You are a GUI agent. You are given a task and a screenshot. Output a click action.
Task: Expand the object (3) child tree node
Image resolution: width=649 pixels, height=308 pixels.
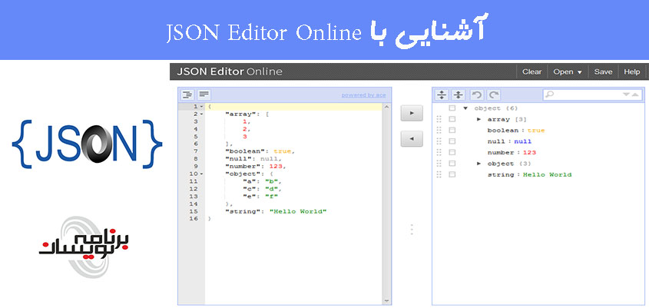479,164
